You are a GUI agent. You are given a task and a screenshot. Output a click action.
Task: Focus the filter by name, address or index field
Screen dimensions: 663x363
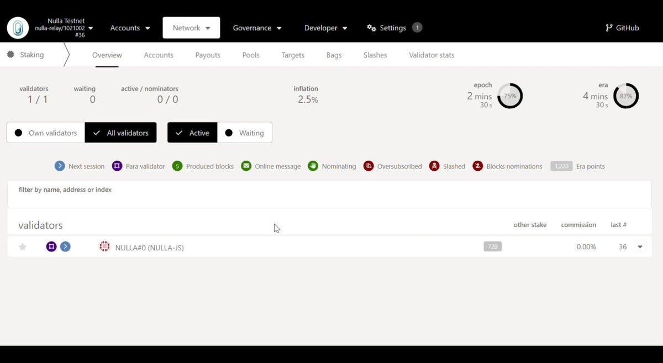tap(330, 194)
